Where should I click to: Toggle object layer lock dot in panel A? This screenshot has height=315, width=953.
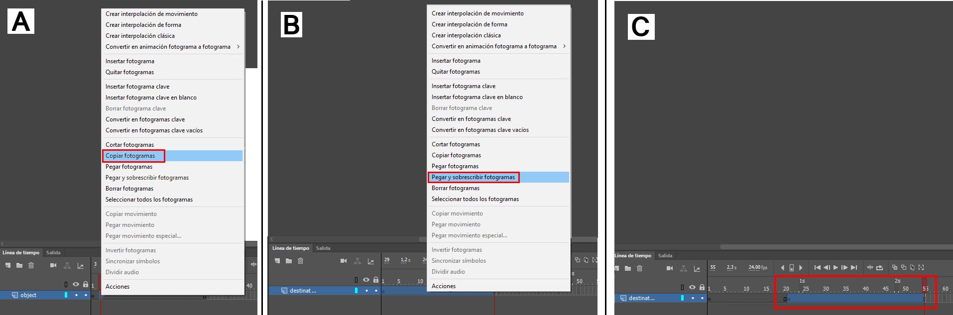point(86,295)
